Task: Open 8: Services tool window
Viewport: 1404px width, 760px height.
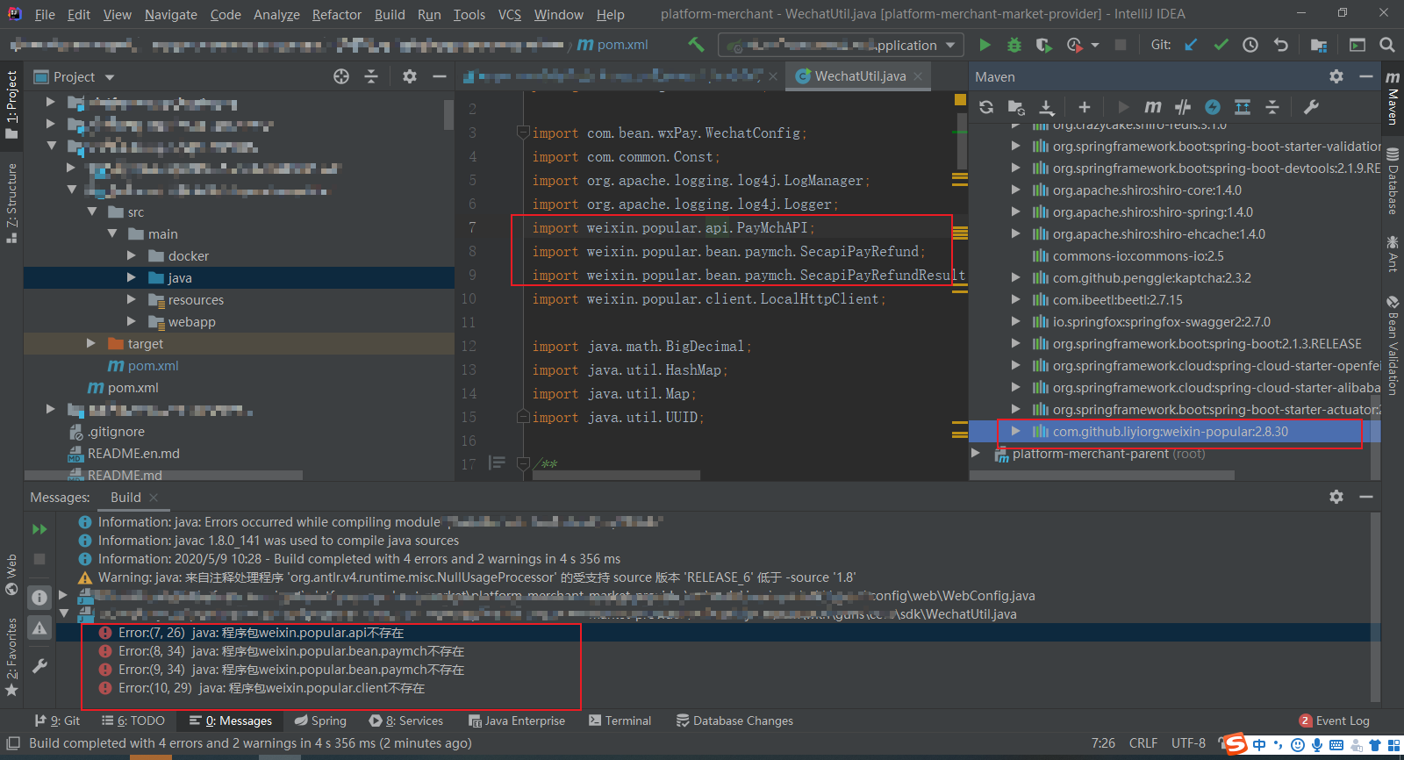Action: [405, 721]
